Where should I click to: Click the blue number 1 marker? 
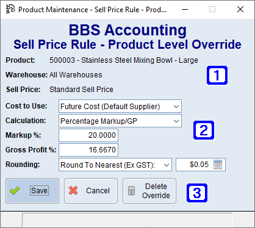[x=217, y=75]
